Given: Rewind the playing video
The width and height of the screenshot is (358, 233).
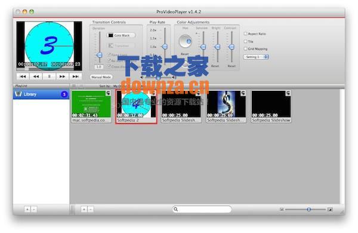Looking at the screenshot, I should (36, 76).
